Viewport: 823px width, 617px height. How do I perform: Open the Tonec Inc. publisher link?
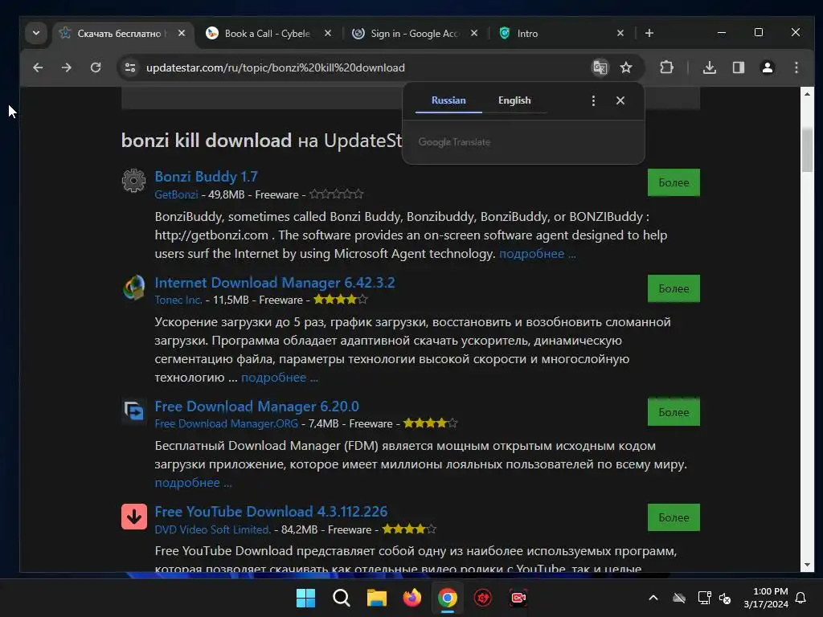[x=178, y=300]
